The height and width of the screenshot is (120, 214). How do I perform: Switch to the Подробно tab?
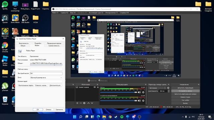tap(38, 43)
